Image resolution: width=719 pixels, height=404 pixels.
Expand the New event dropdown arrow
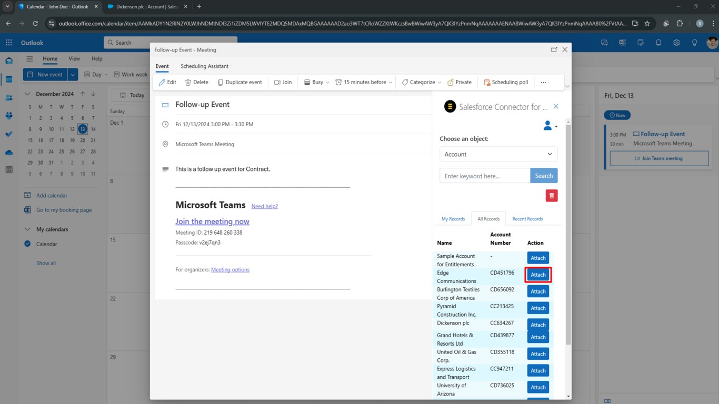pos(73,75)
